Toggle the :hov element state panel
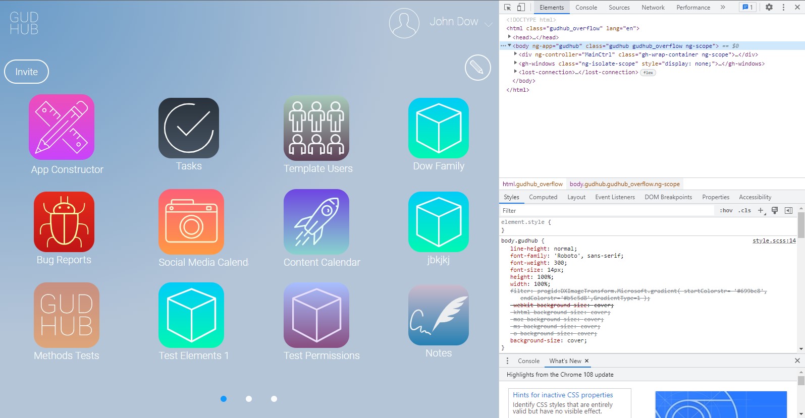 [726, 211]
